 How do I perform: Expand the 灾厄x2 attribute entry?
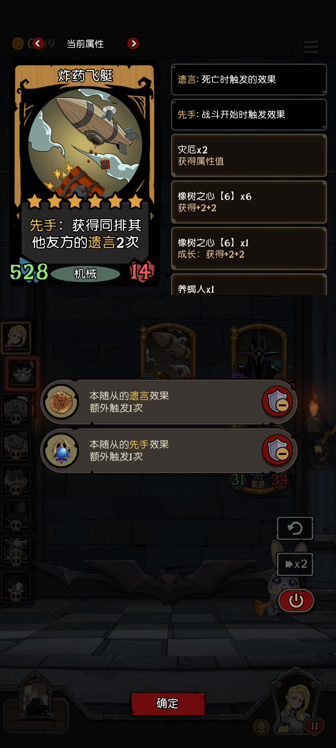(249, 155)
